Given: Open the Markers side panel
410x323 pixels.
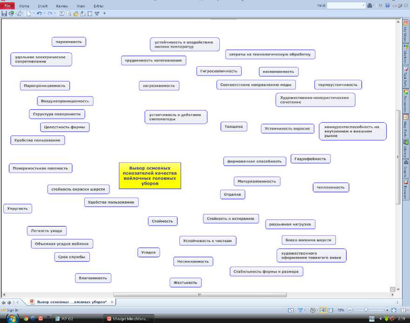Looking at the screenshot, I should point(405,55).
